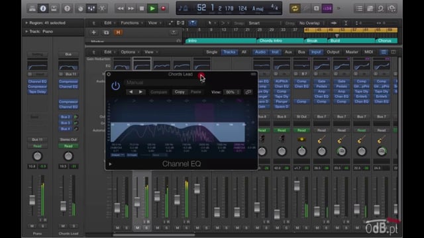Click the Fast Forward transport button

pos(131,9)
